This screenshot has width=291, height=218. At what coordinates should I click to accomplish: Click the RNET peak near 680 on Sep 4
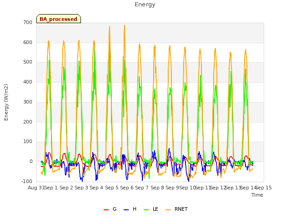tap(110, 27)
